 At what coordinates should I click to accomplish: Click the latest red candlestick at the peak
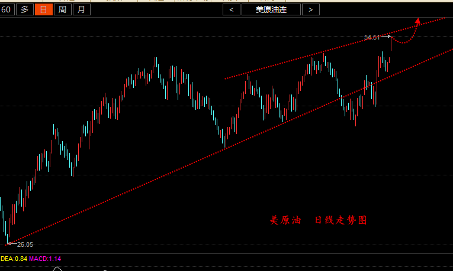(x=391, y=44)
